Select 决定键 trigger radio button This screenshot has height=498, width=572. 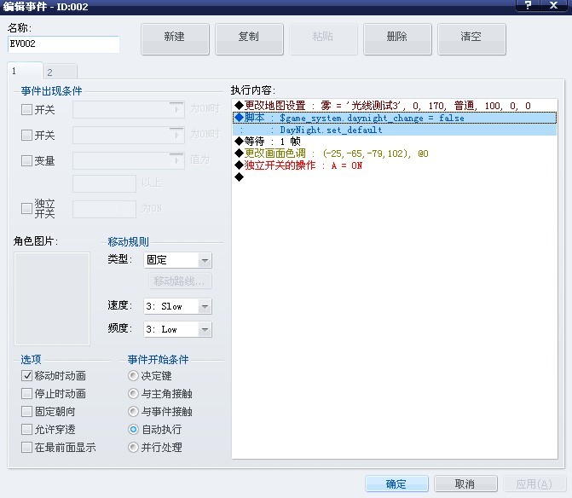click(134, 375)
